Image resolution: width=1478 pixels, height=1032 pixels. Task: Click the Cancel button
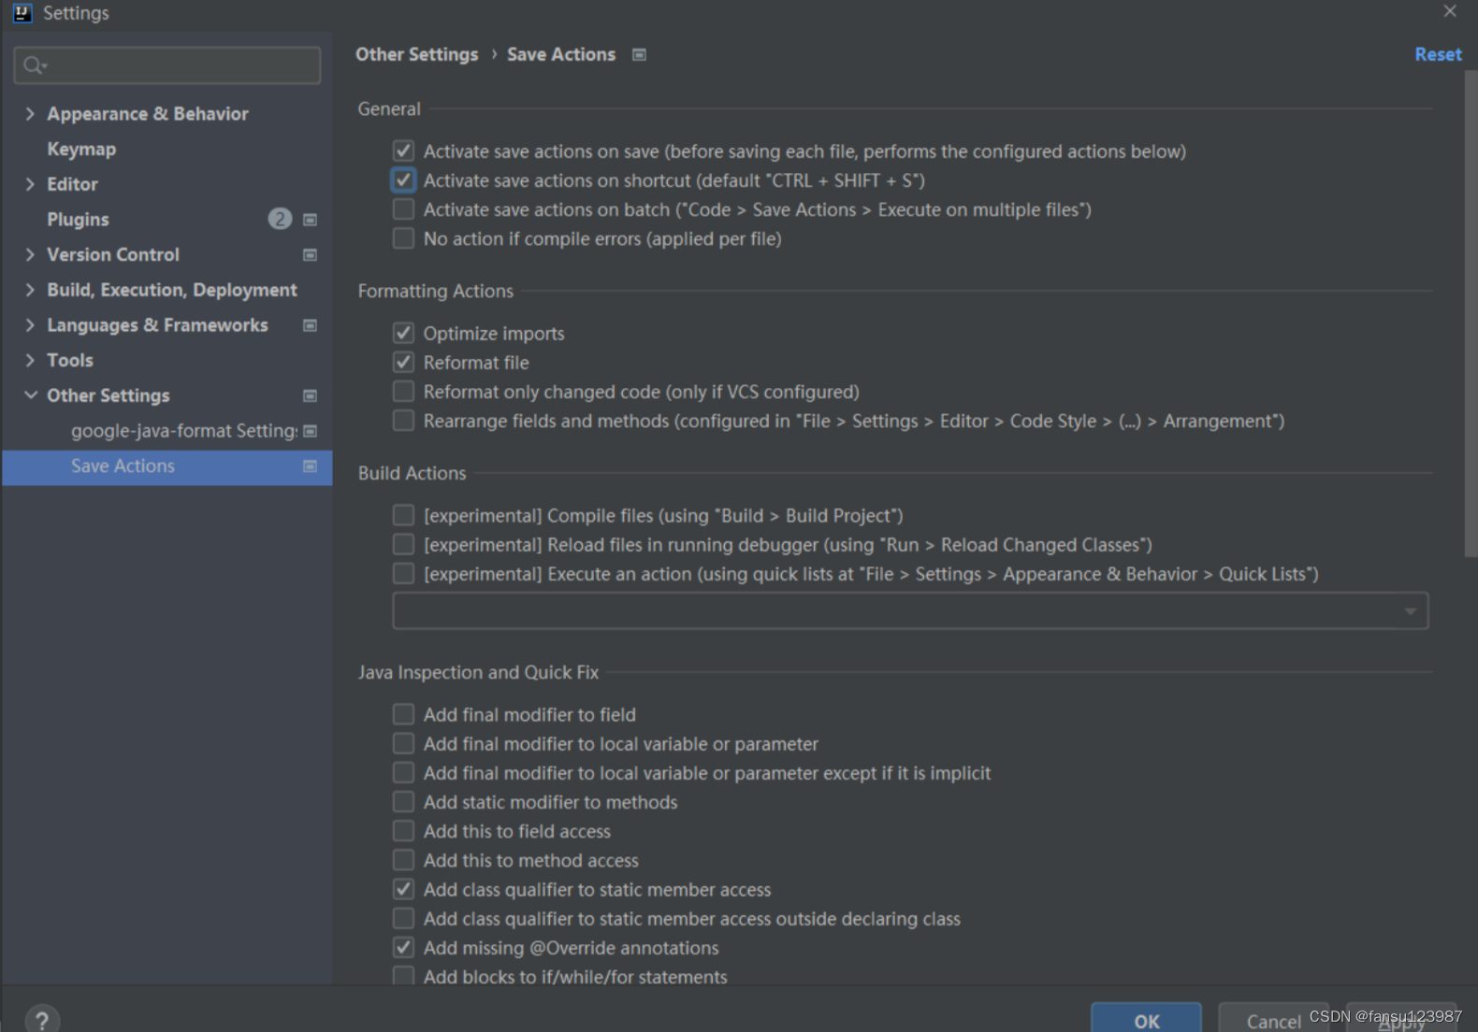coord(1273,1020)
